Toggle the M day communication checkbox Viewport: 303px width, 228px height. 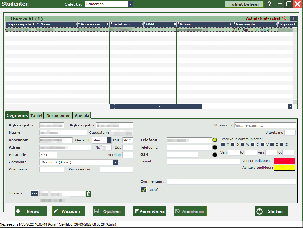223,144
